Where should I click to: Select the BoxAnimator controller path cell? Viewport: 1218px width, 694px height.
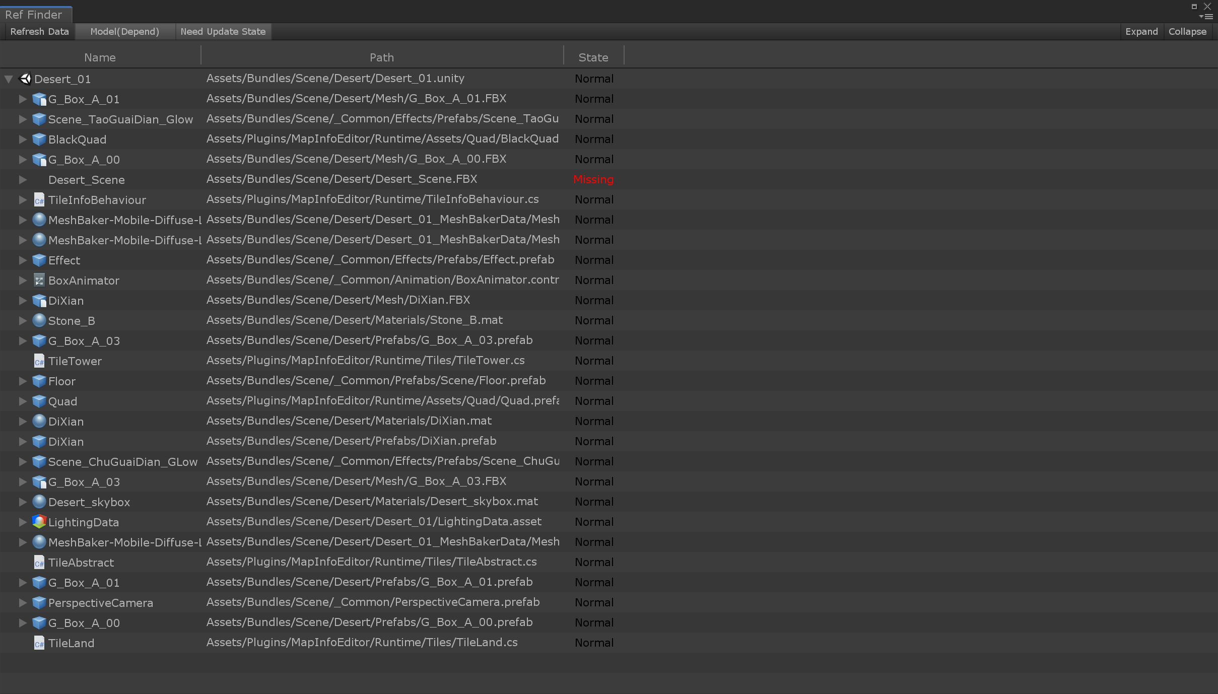(382, 280)
